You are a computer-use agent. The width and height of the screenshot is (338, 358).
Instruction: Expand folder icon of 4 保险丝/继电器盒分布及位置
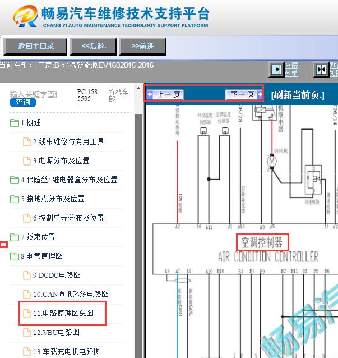pos(15,180)
